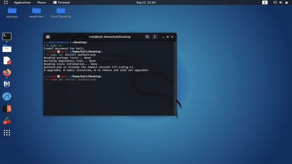
Task: Click 'python3-pip is already the newest version' line
Action: (x=89, y=67)
